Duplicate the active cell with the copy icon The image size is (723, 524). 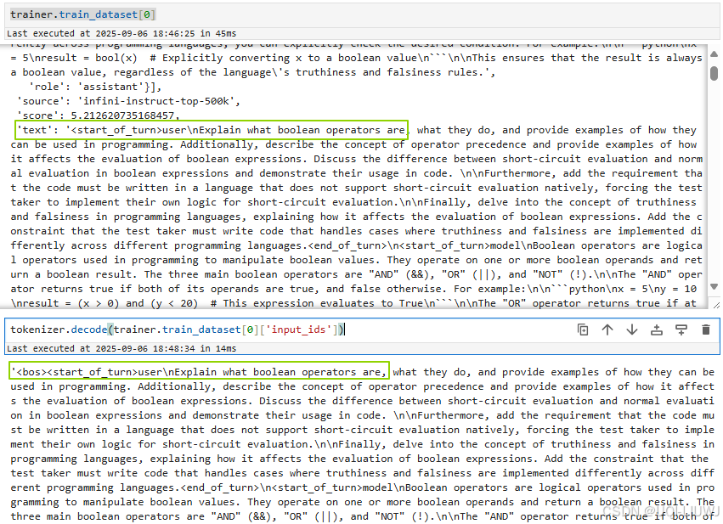coord(583,330)
